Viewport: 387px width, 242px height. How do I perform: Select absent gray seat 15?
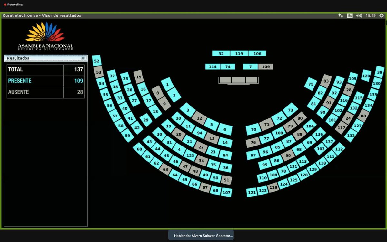pos(139,77)
